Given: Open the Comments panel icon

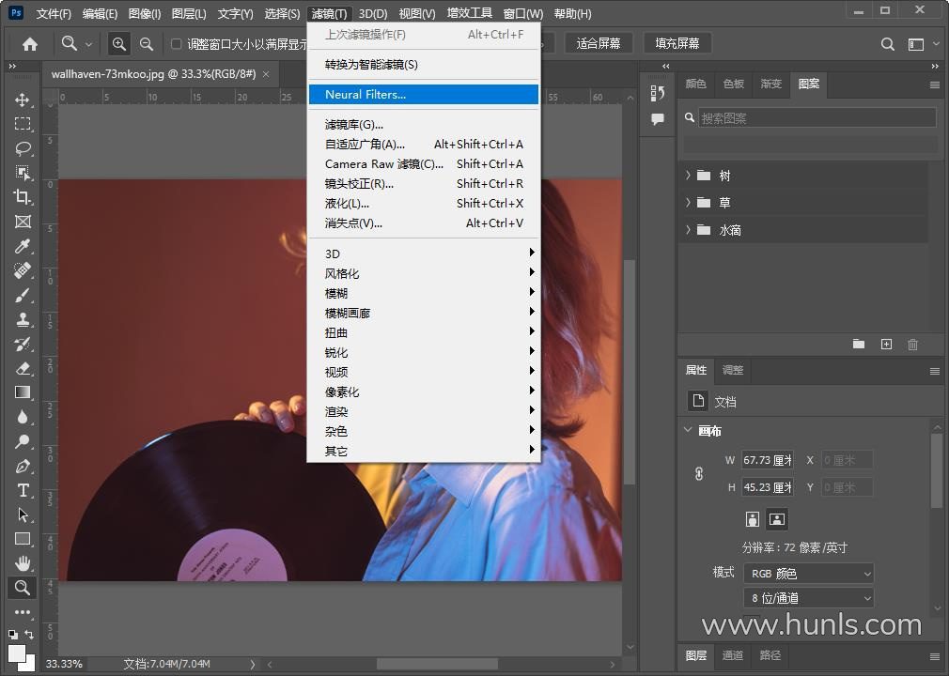Looking at the screenshot, I should (658, 119).
